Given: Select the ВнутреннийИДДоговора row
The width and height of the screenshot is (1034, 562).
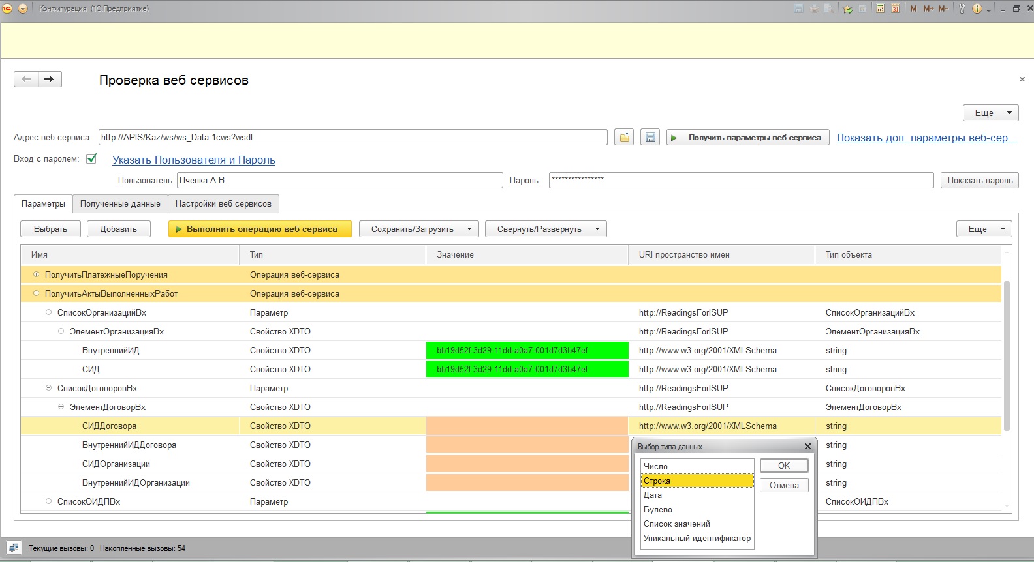Looking at the screenshot, I should (510, 445).
